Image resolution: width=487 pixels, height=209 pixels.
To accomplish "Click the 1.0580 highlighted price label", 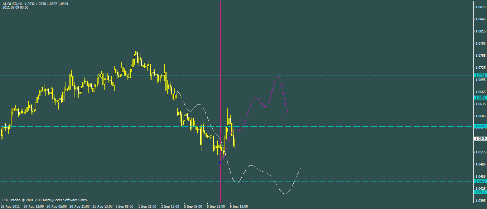I will 480,126.
